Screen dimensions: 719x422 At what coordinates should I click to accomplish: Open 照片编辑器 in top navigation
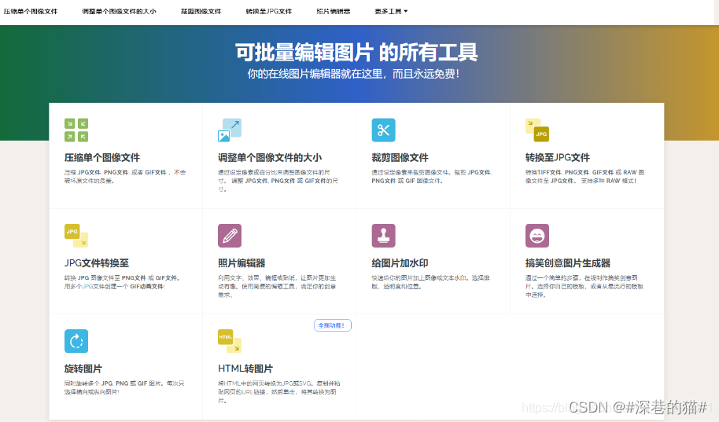tap(334, 12)
